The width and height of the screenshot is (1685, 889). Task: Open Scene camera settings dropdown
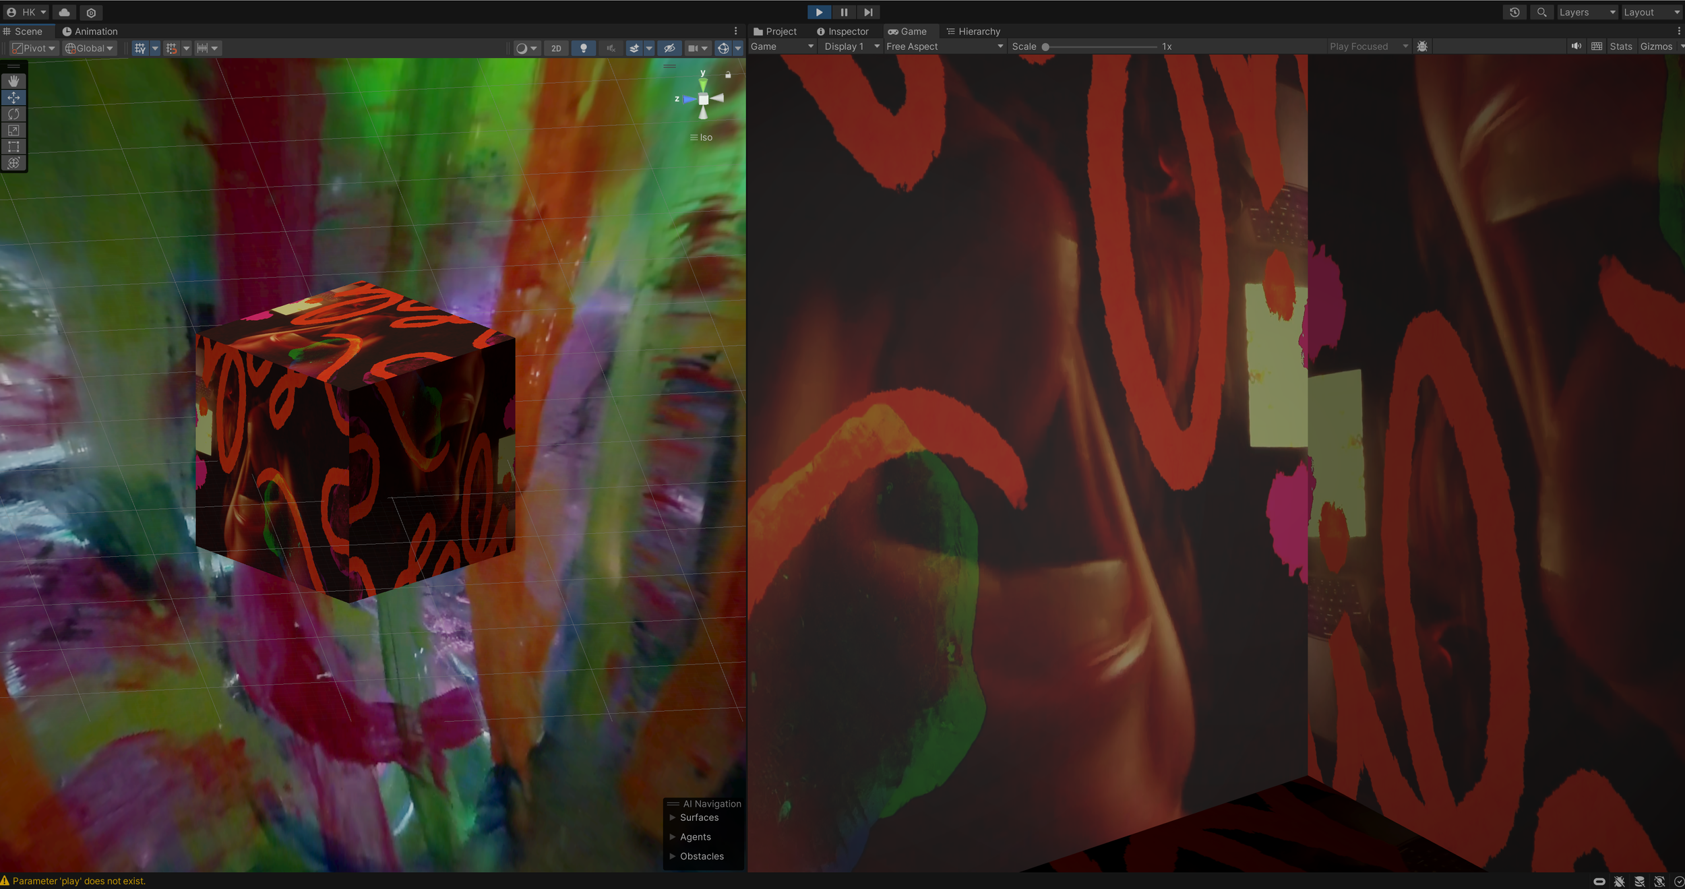coord(698,49)
